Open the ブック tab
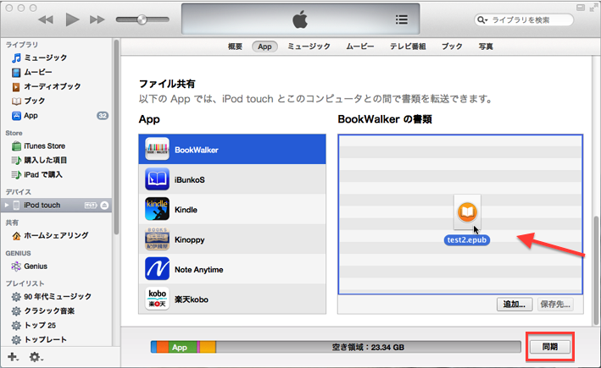This screenshot has height=368, width=601. coord(452,47)
